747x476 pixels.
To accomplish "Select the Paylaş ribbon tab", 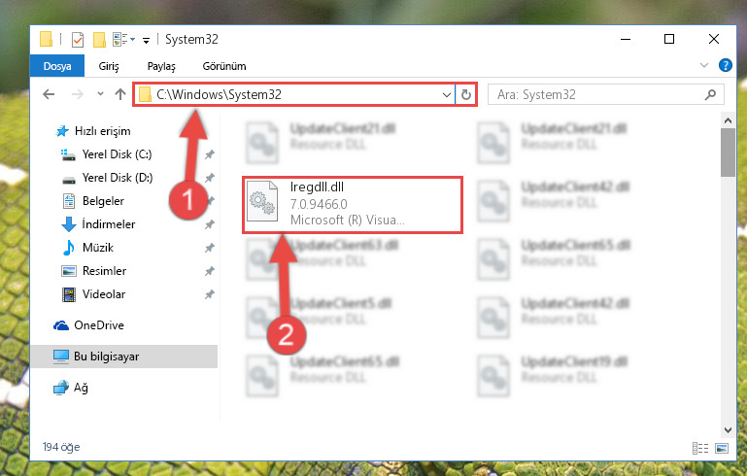I will 161,66.
